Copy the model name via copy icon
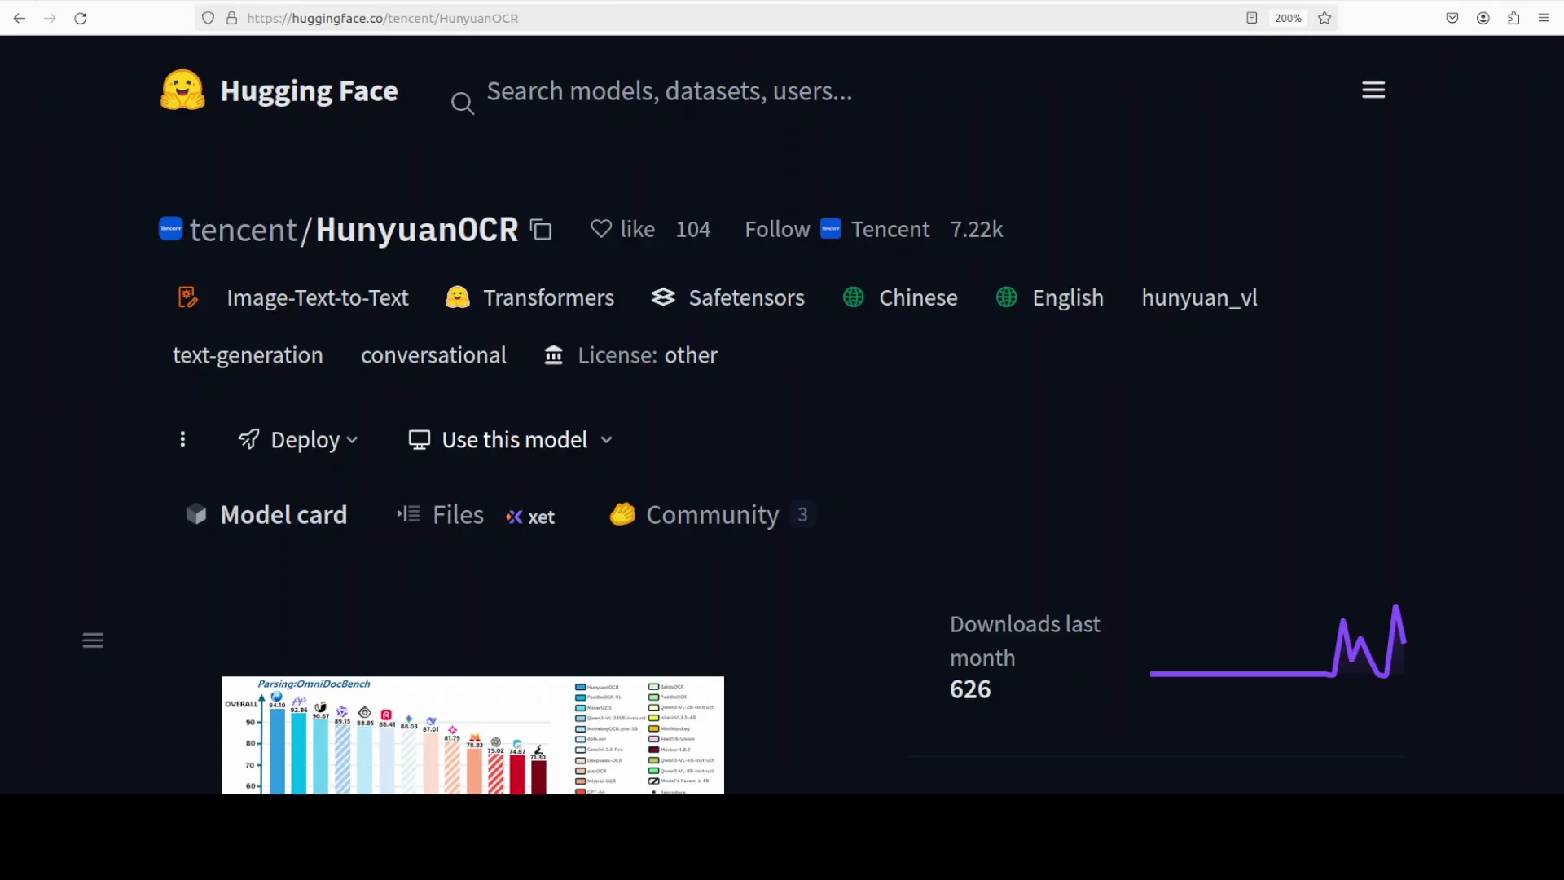This screenshot has width=1564, height=880. click(540, 229)
